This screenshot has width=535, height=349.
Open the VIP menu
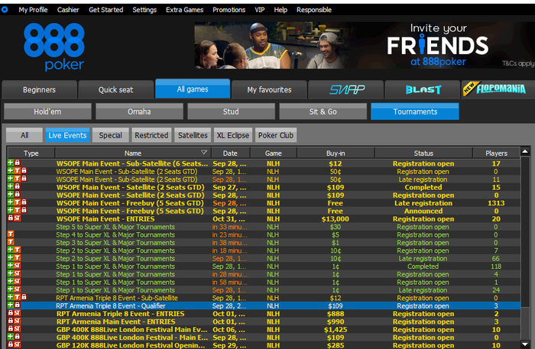point(260,10)
